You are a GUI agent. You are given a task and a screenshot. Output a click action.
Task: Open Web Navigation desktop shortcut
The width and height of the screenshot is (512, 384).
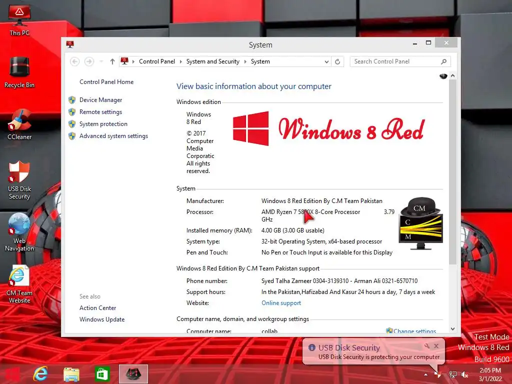pos(19,232)
